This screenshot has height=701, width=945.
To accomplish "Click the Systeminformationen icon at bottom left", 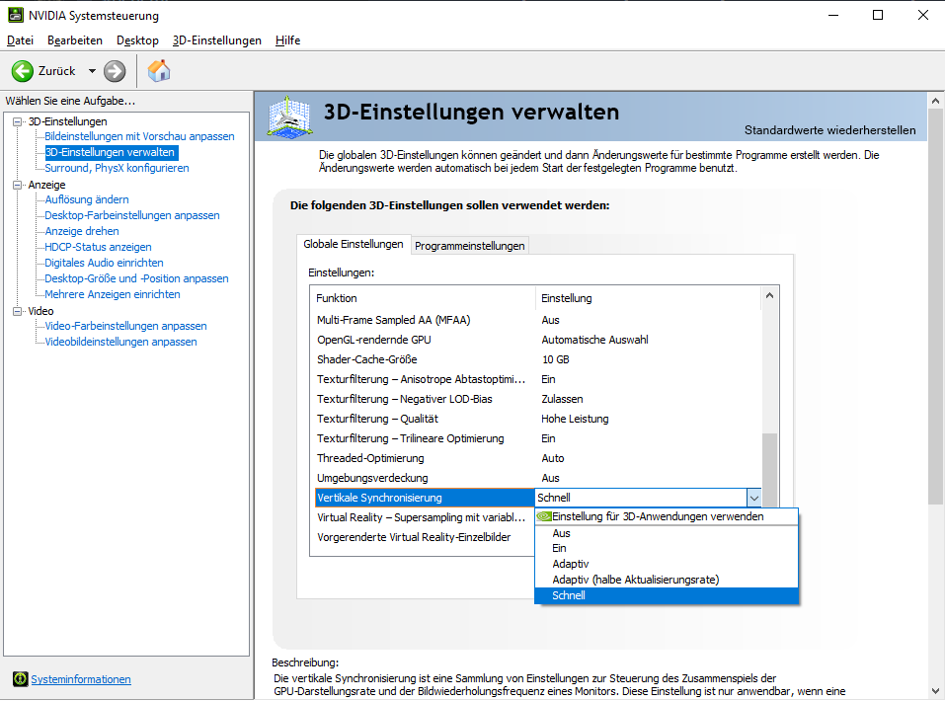I will pyautogui.click(x=20, y=679).
